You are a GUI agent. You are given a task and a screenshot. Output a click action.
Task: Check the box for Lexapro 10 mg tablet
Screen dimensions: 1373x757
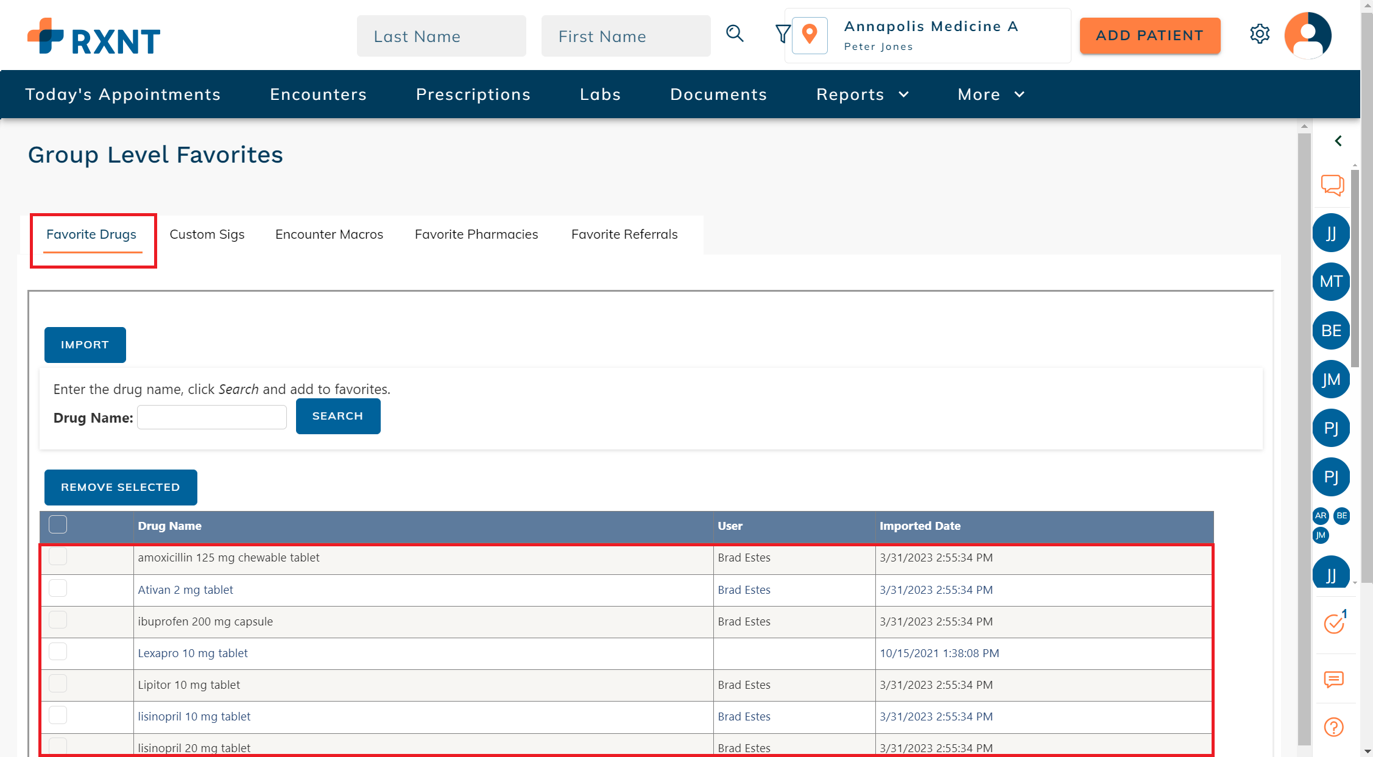(58, 652)
